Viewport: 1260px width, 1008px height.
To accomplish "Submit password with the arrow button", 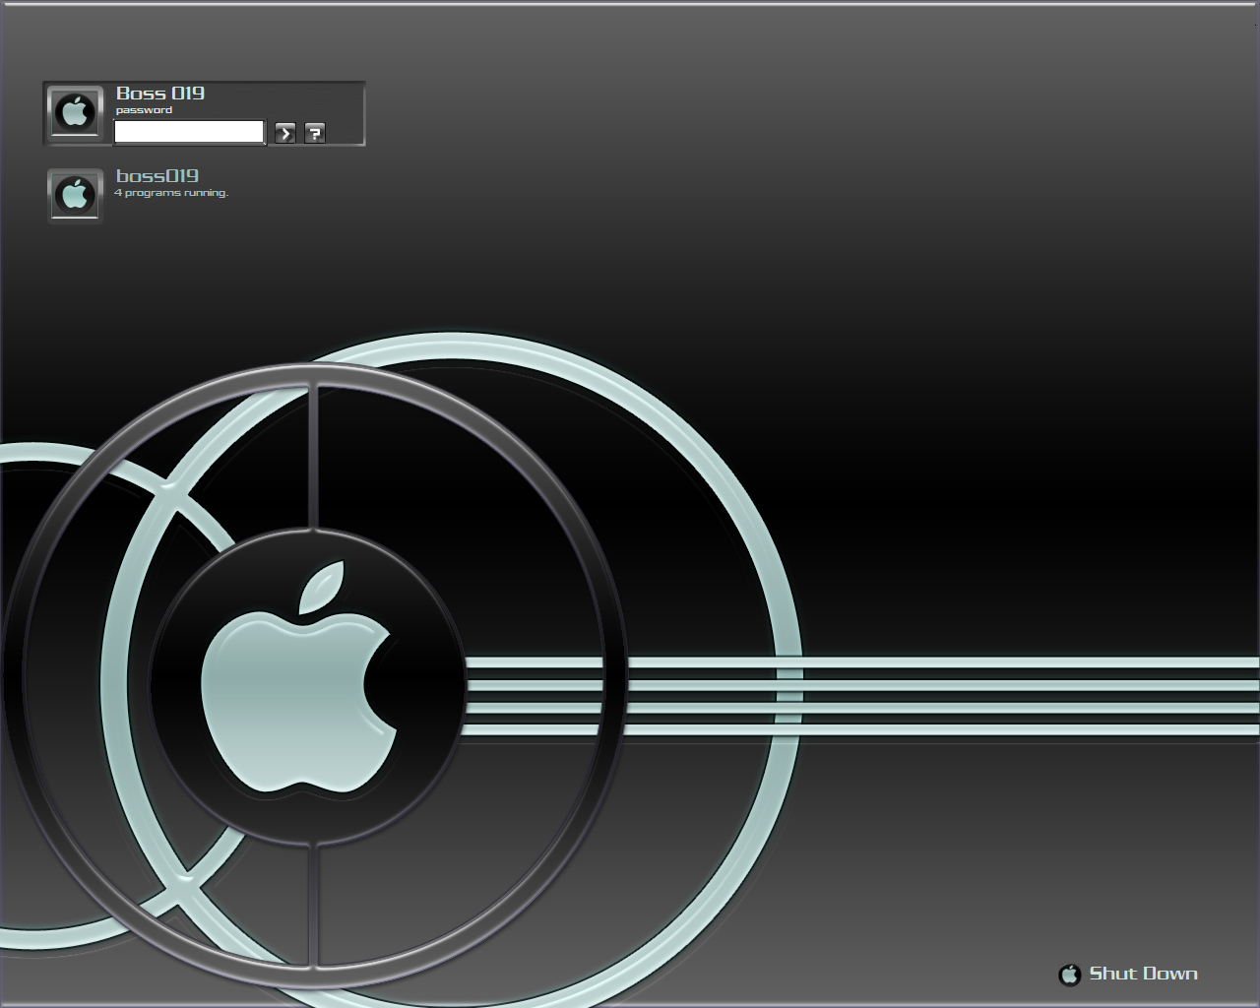I will [285, 133].
